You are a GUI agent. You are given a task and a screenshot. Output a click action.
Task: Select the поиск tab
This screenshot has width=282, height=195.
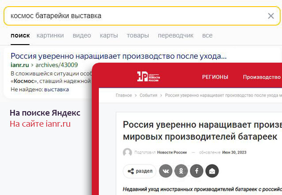pos(20,35)
